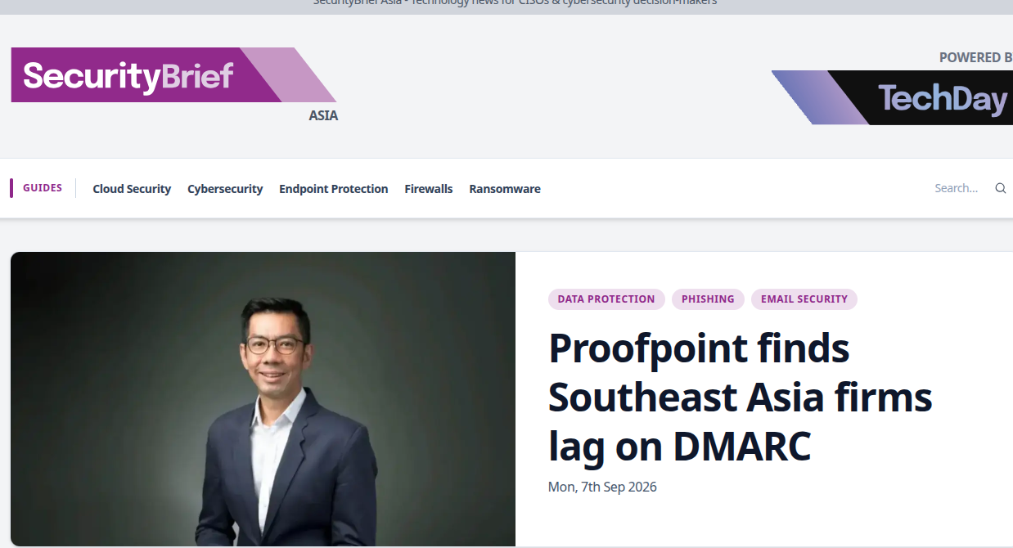Click the ASIA label under logo
Viewport: 1013px width, 548px height.
pos(323,115)
